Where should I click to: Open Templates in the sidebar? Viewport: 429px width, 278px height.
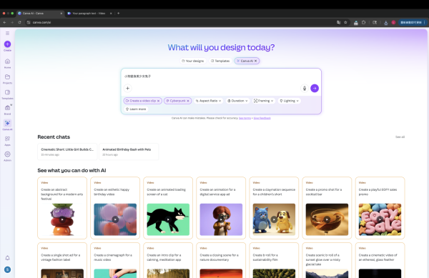(x=7, y=94)
